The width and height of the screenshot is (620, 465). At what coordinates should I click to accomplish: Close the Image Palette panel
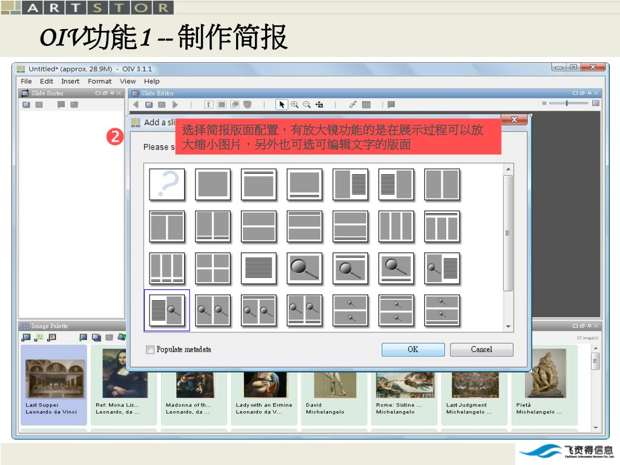coord(596,326)
